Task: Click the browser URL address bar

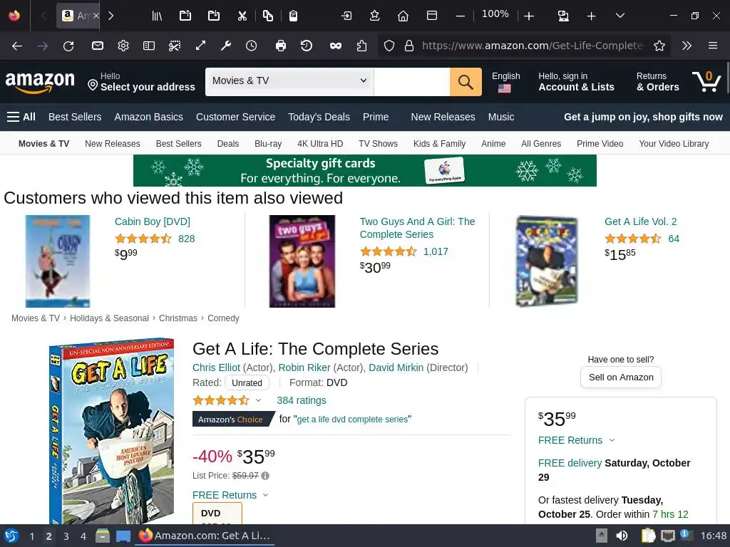Action: (533, 46)
